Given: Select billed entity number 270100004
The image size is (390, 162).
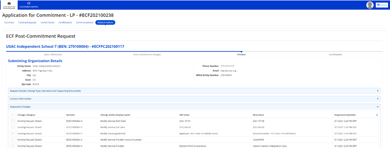Looking at the screenshot, I should tap(226, 75).
